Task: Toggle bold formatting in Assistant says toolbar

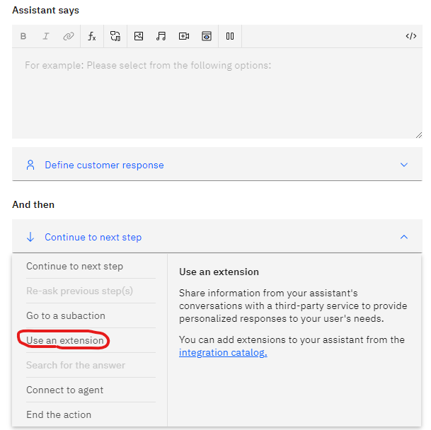Action: click(x=23, y=36)
